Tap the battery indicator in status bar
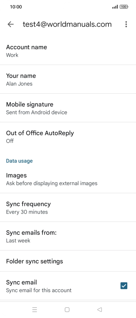Image resolution: width=136 pixels, height=318 pixels. coord(124,7)
